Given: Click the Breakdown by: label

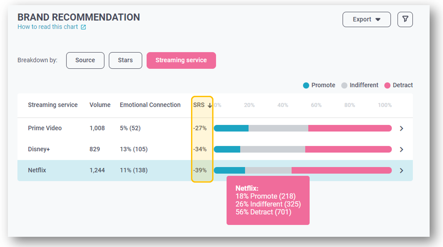Looking at the screenshot, I should 37,60.
